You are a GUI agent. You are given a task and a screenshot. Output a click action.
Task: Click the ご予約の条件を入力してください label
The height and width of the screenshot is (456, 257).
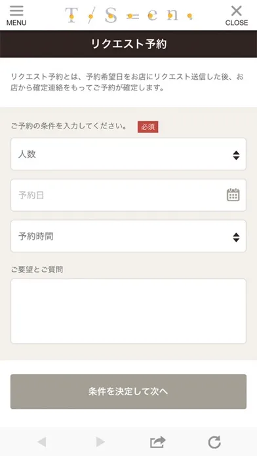click(x=69, y=126)
